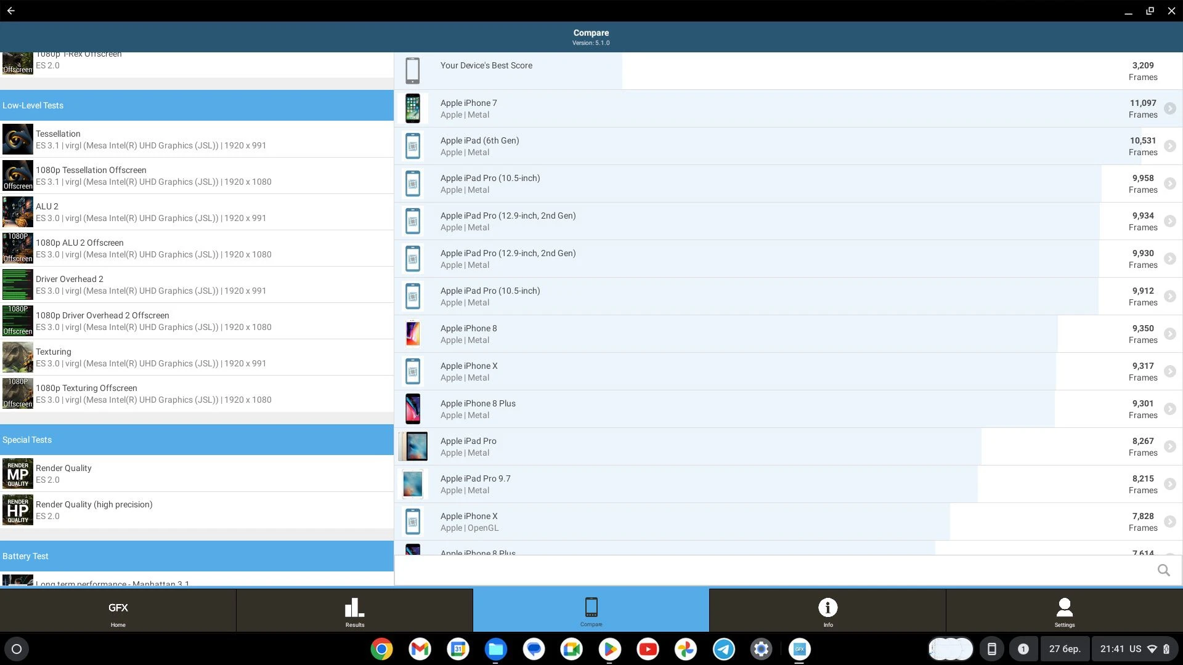Click the Special Tests section header

pyautogui.click(x=197, y=440)
